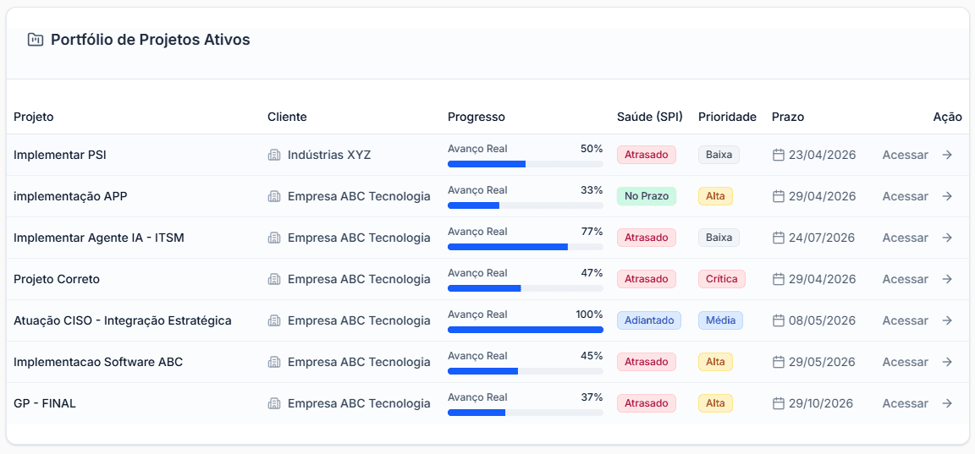
Task: Click Baixa badge in Implementar PSI row
Action: click(x=719, y=155)
